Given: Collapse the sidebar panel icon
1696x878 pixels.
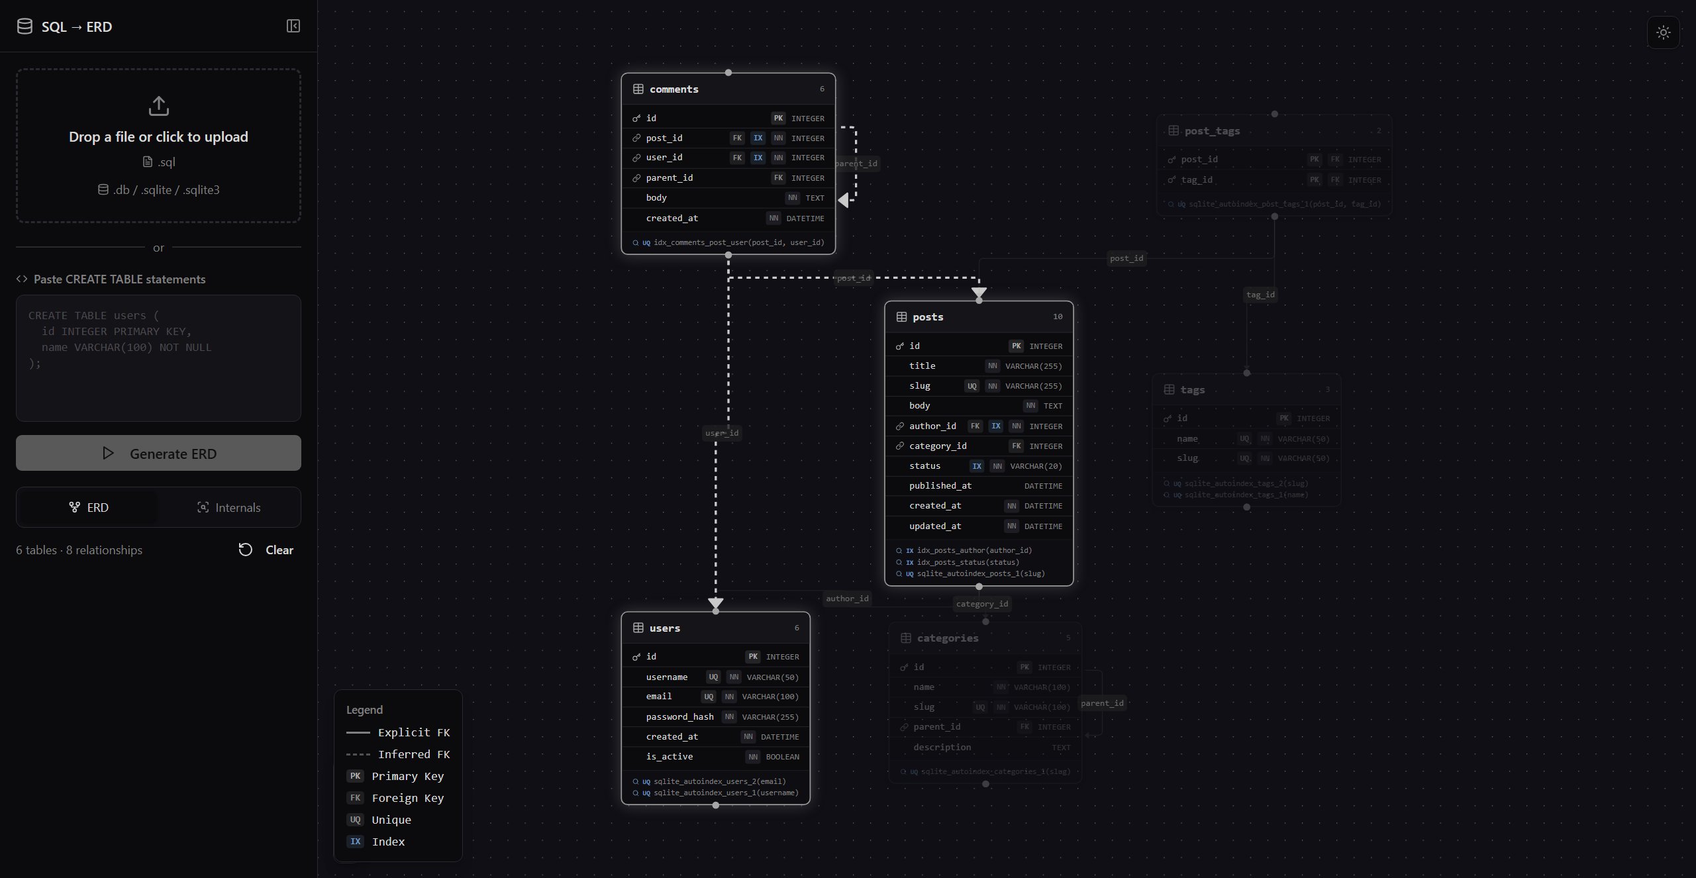Looking at the screenshot, I should pos(293,26).
